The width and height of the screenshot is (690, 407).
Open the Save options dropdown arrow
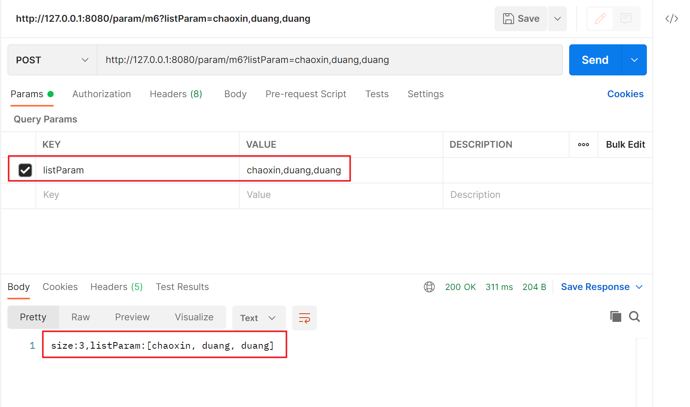coord(558,19)
